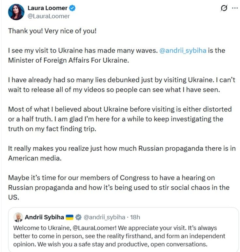The image size is (240, 252).
Task: Open Andrii Sybiha's avatar in the quoted post
Action: [18, 217]
